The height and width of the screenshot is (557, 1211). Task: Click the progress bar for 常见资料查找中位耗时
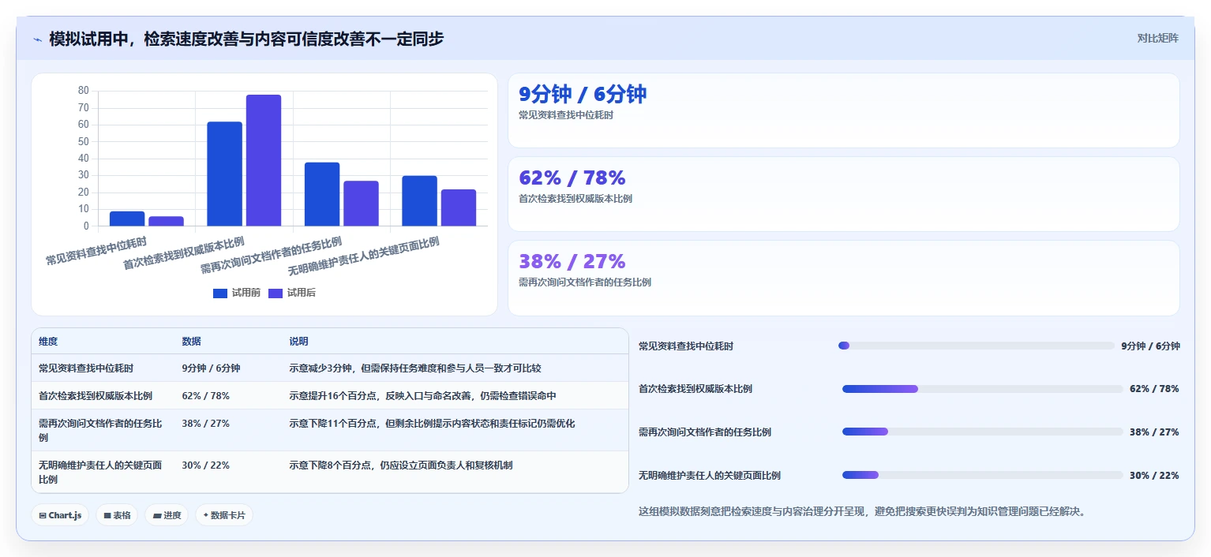977,346
